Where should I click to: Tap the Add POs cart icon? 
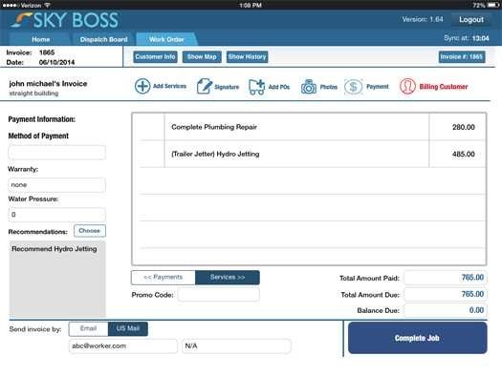point(256,87)
